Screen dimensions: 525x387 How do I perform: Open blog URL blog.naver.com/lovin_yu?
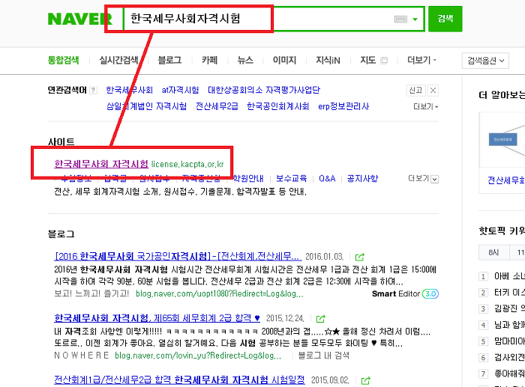[x=198, y=356]
